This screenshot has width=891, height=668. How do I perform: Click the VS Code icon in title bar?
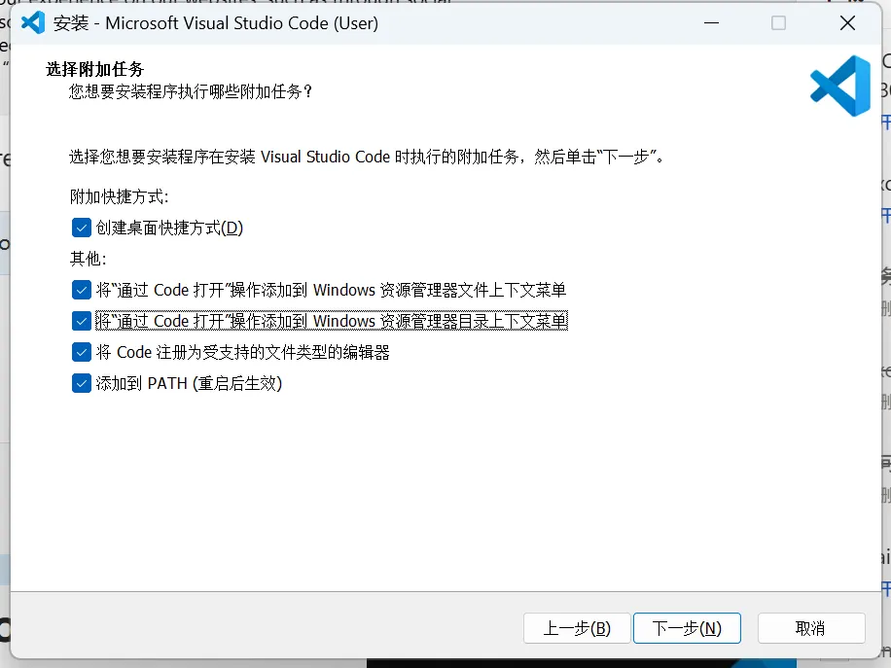pyautogui.click(x=33, y=22)
